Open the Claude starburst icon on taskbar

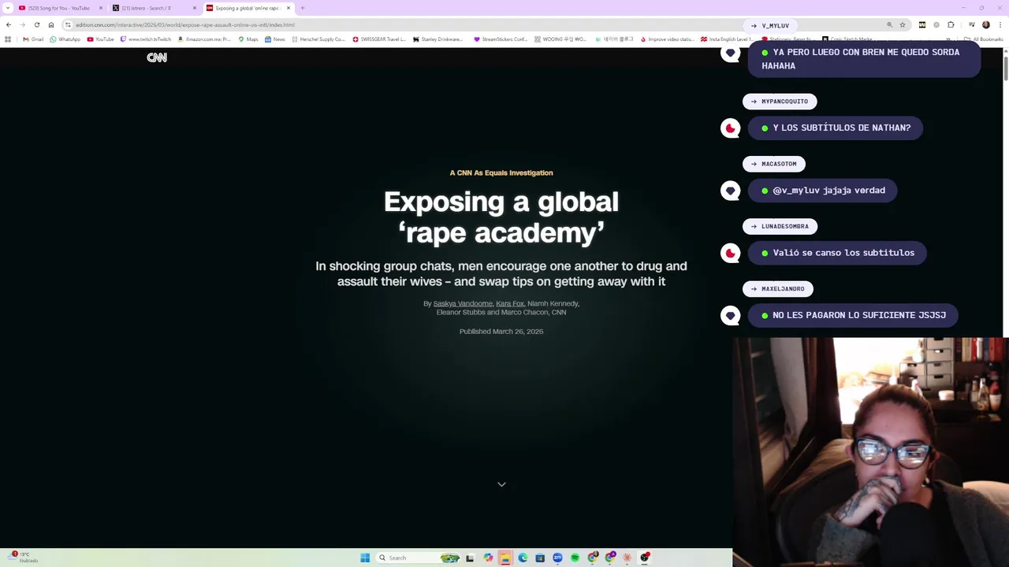(x=627, y=558)
